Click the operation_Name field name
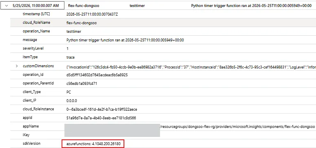316x148 pixels. click(36, 31)
